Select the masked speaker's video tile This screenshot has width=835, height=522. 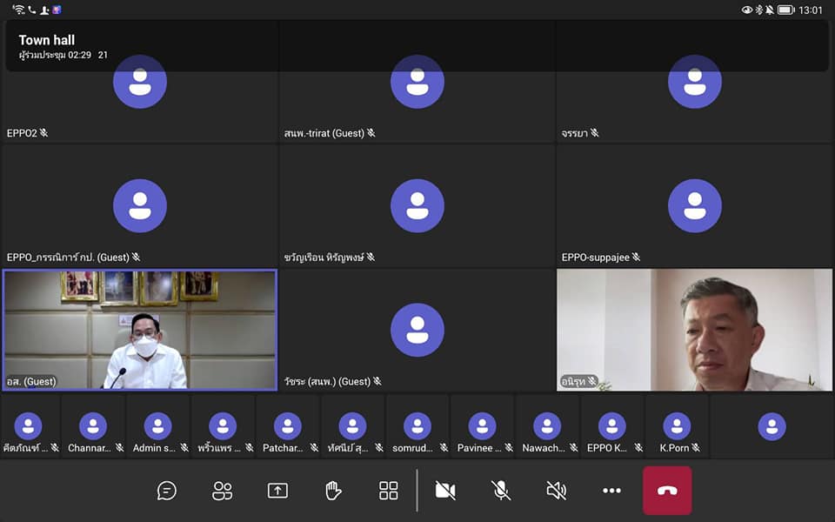point(140,330)
